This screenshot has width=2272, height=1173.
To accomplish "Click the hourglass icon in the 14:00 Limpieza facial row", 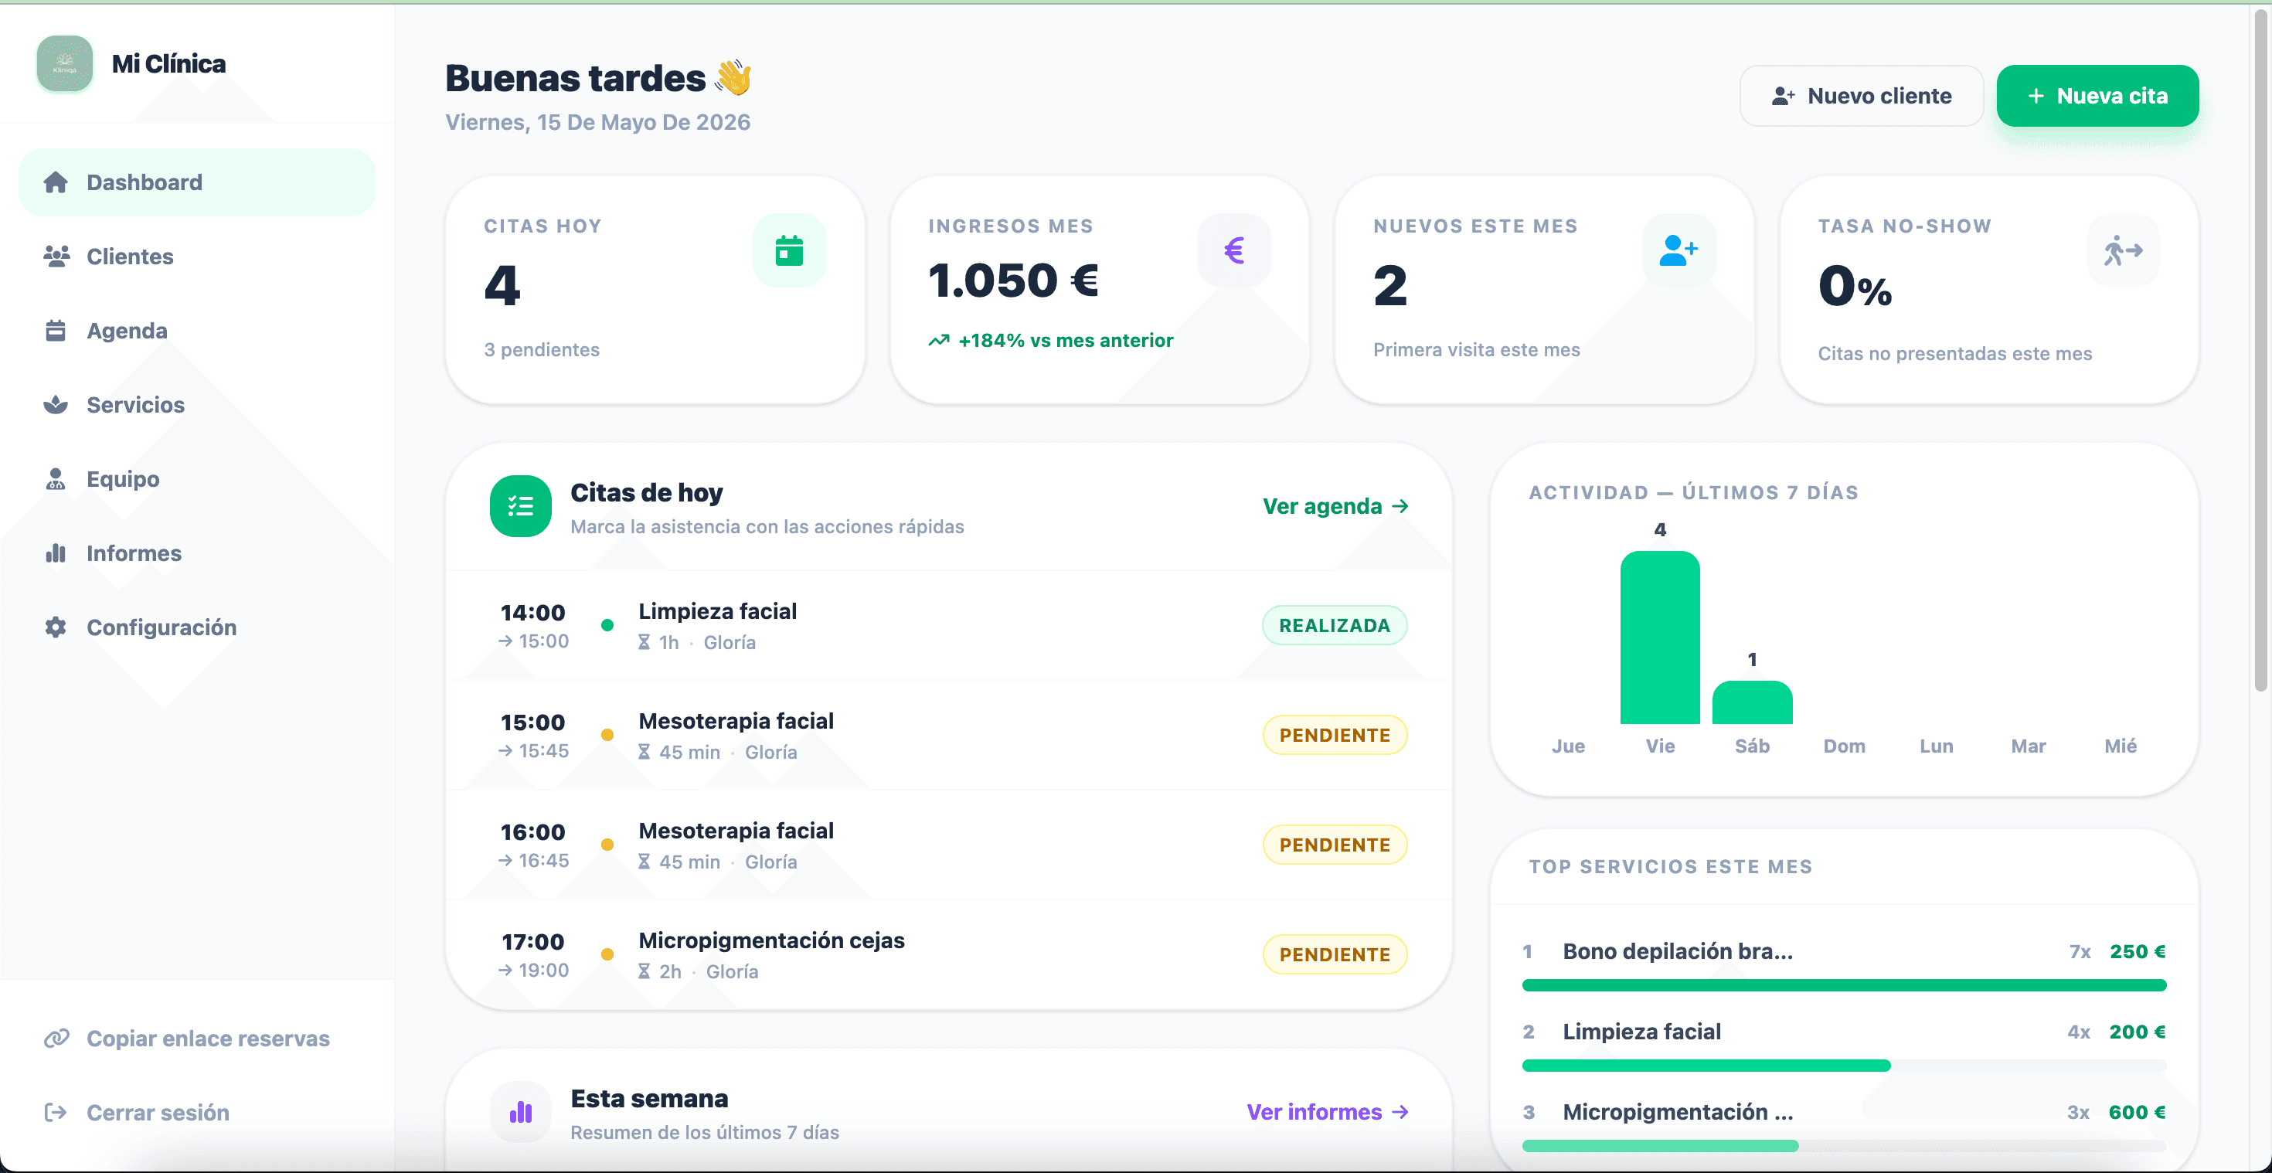I will point(644,643).
